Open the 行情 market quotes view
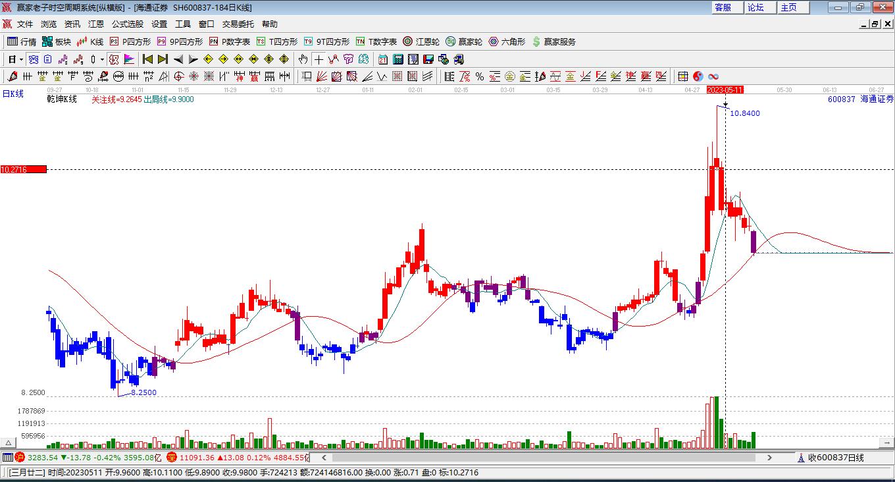Screen dimensions: 895x482 tap(22, 41)
